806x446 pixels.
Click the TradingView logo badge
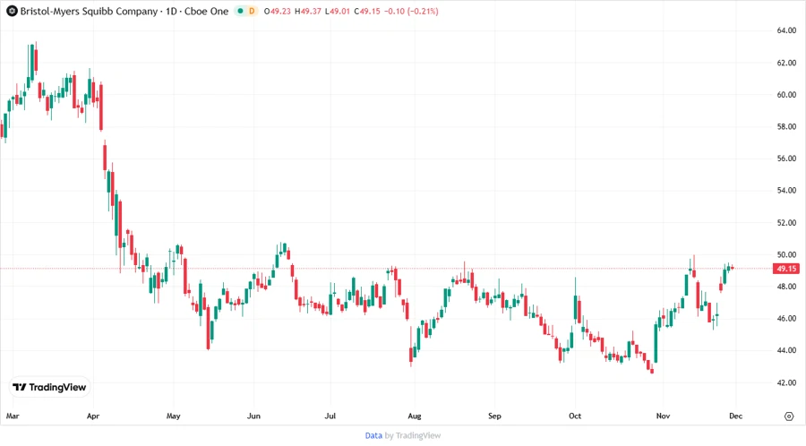pyautogui.click(x=50, y=388)
